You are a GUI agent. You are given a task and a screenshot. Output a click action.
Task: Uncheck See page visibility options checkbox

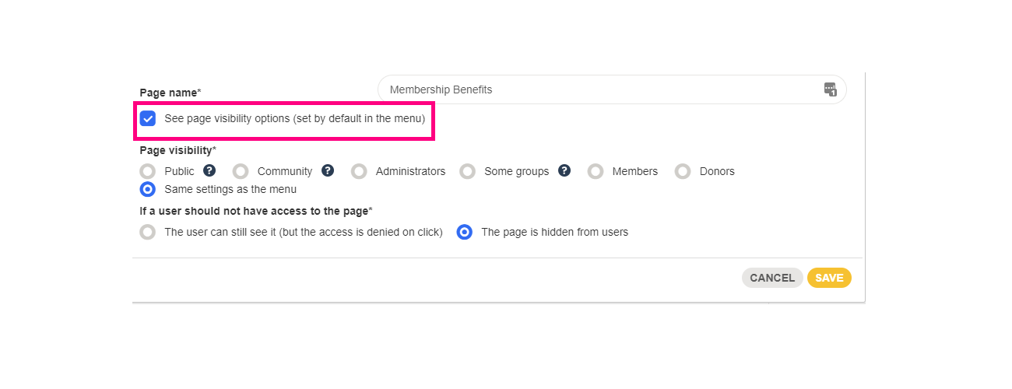148,118
